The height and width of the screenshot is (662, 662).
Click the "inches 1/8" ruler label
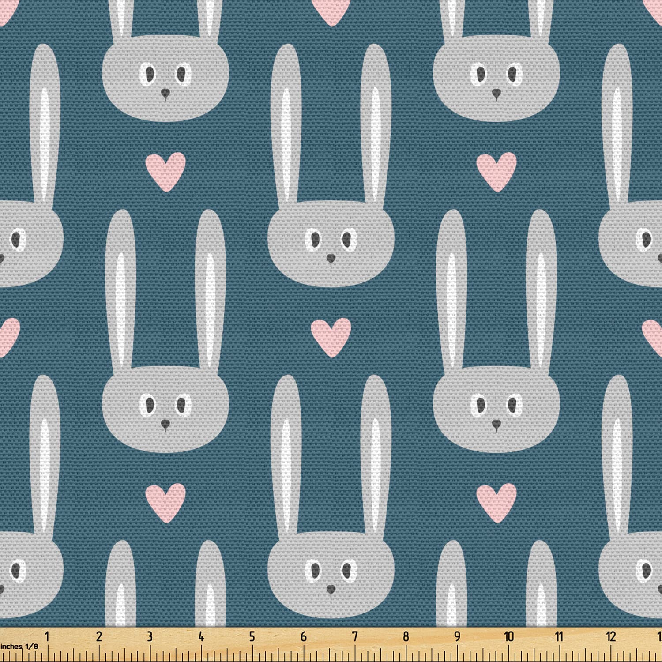19,647
